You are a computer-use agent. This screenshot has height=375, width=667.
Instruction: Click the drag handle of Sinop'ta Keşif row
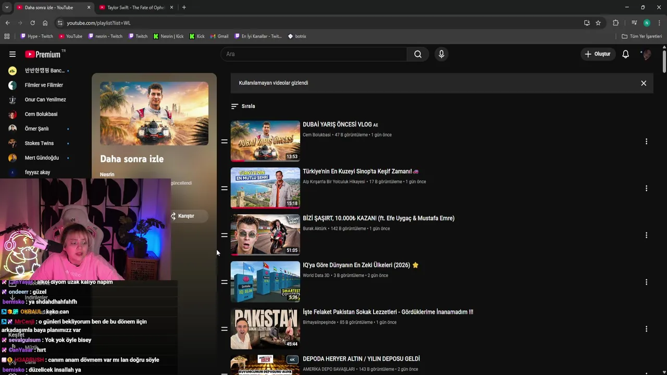coord(225,188)
